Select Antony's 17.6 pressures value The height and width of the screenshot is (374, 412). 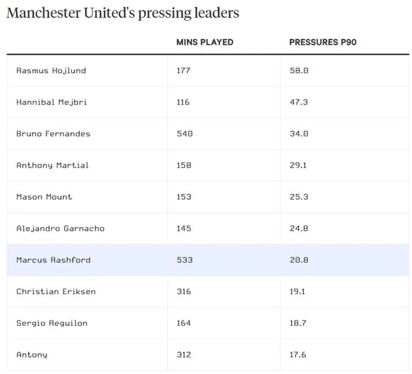[x=298, y=355]
